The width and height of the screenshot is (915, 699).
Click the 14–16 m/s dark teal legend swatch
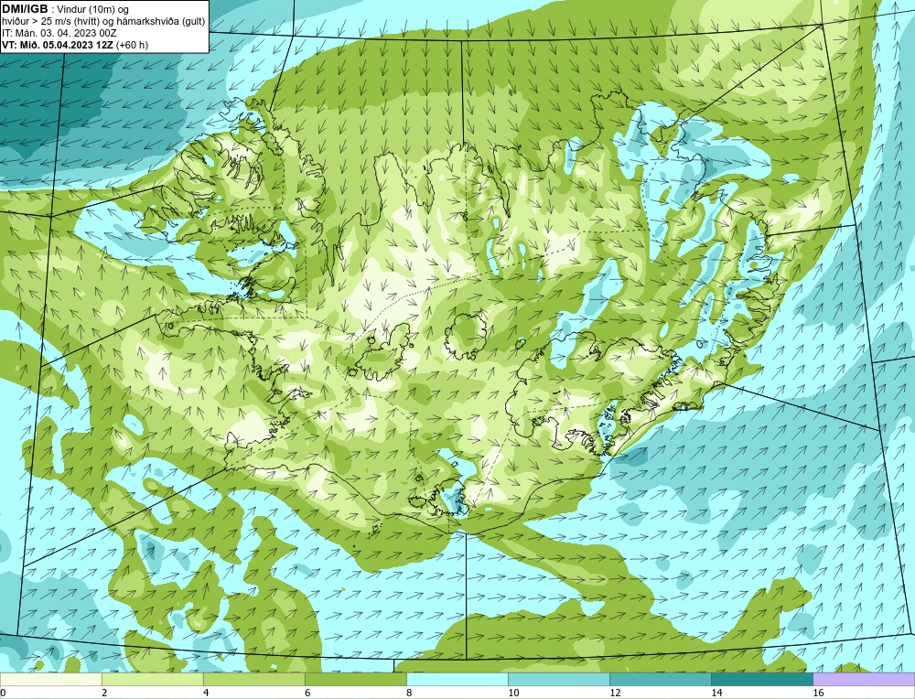pos(761,679)
